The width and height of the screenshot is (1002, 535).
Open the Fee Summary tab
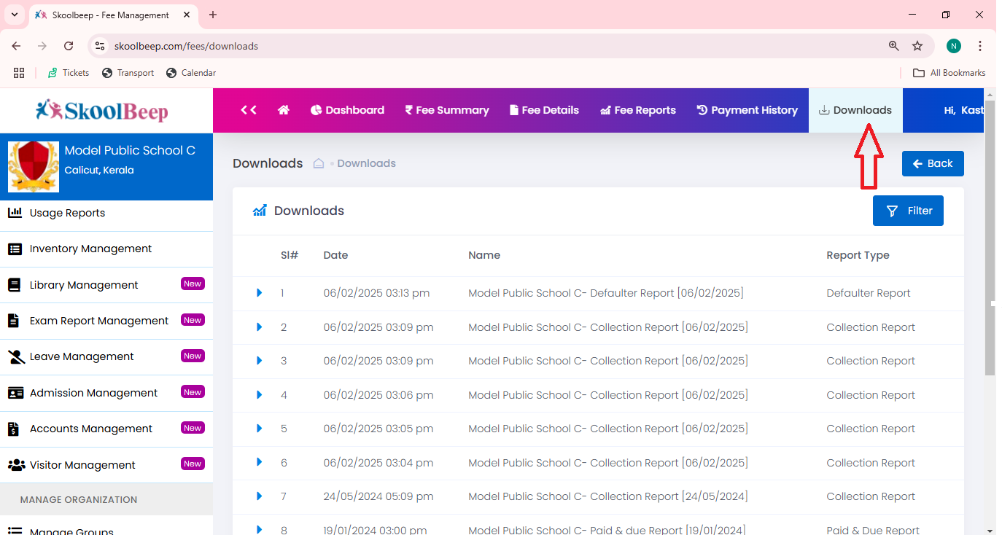point(447,110)
